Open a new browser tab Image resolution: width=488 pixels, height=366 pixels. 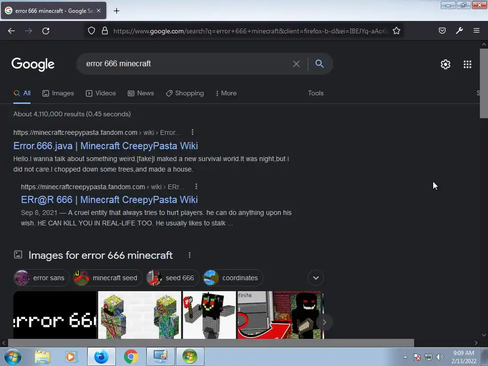pos(116,11)
